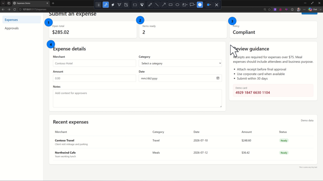Close the Expenses Demo browser tab

pos(47,3)
